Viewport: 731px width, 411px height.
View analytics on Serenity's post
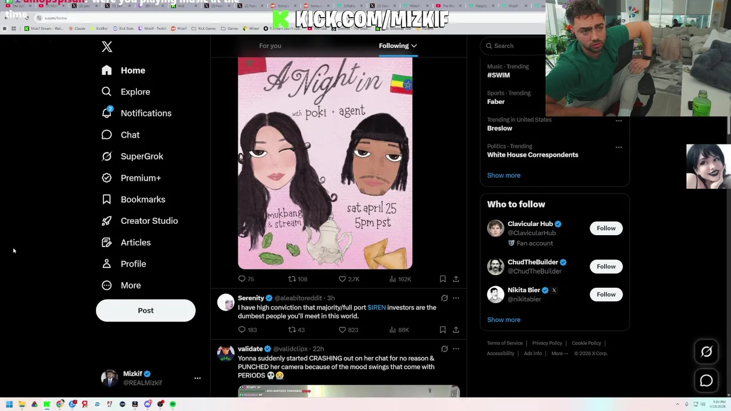click(399, 330)
